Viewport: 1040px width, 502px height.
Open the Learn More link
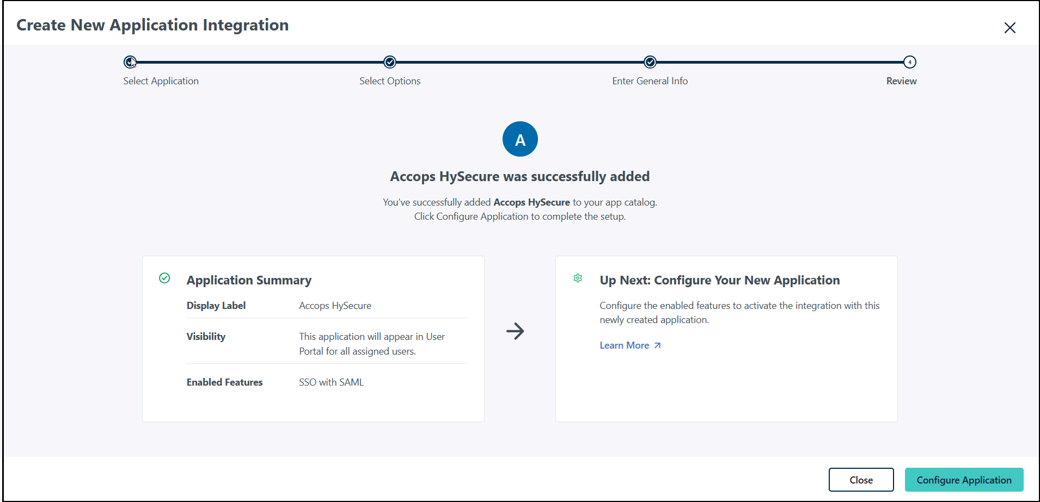pos(624,345)
